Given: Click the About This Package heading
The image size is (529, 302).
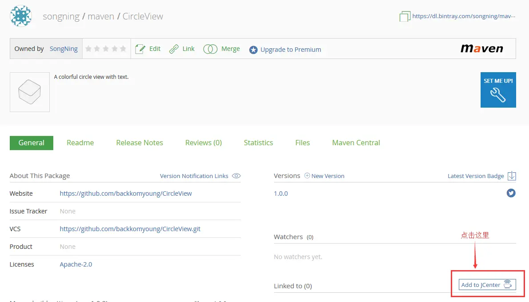Looking at the screenshot, I should tap(40, 175).
